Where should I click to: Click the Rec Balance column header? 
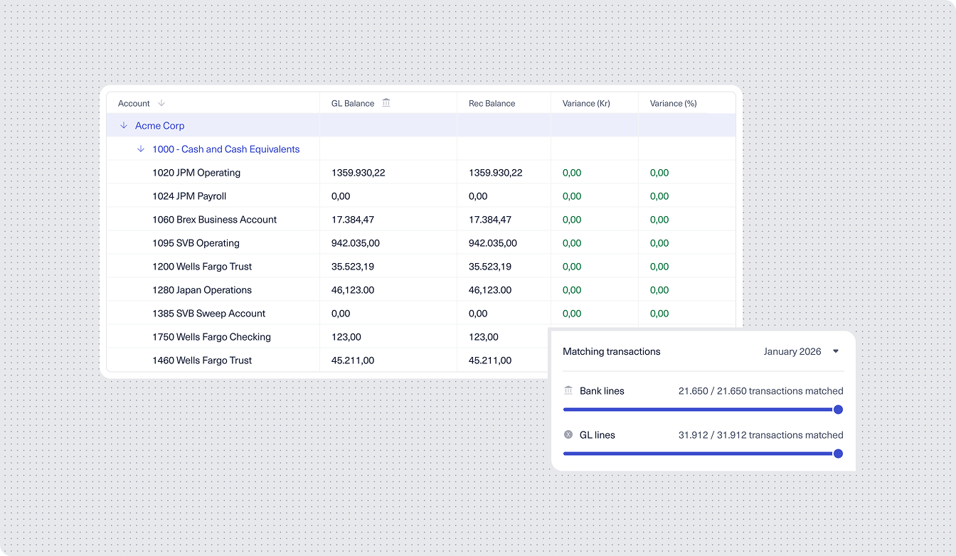click(x=492, y=103)
